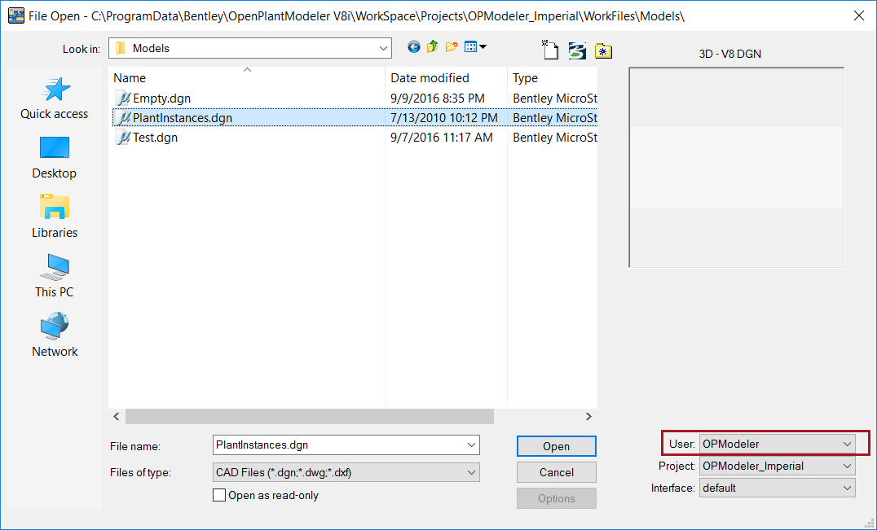The image size is (877, 530).
Task: Click the Cancel button
Action: [557, 472]
